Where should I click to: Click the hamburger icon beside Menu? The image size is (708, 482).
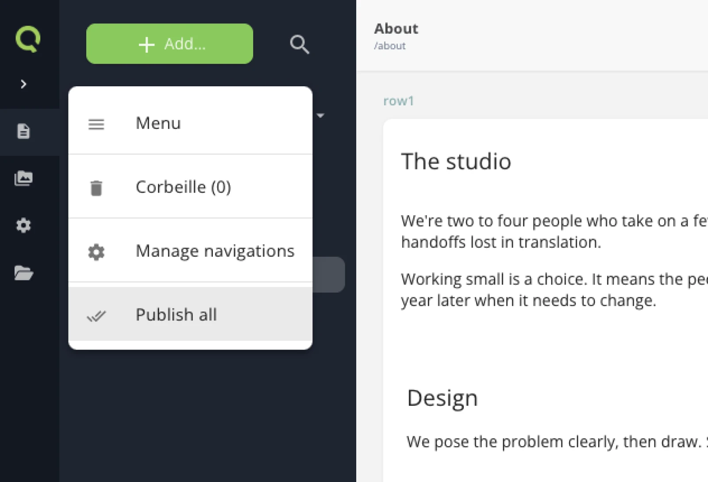(x=96, y=124)
